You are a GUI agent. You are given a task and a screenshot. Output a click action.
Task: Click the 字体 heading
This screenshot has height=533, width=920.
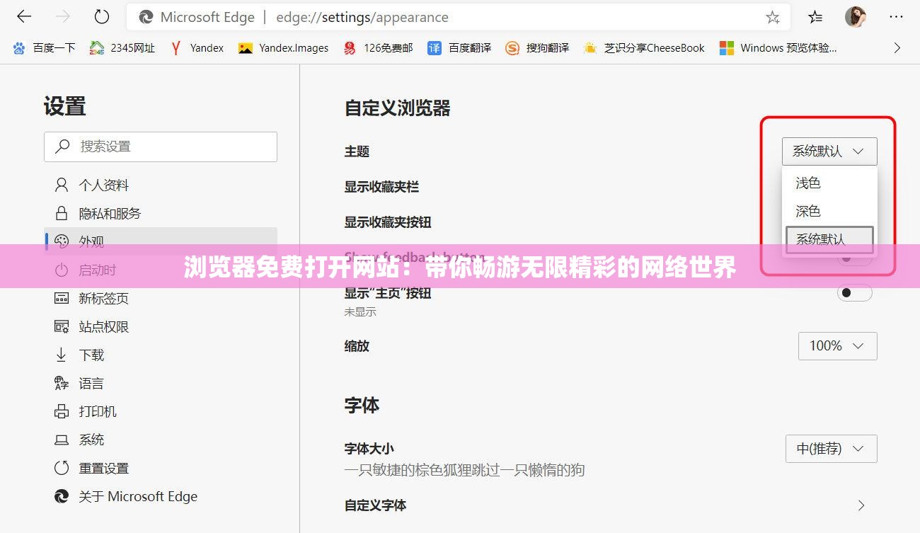(362, 406)
